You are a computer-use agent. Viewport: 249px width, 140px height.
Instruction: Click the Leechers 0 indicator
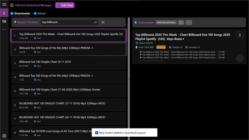192,47
